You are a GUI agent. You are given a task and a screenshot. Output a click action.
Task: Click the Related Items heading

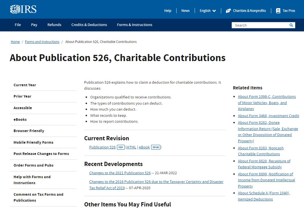(x=247, y=88)
